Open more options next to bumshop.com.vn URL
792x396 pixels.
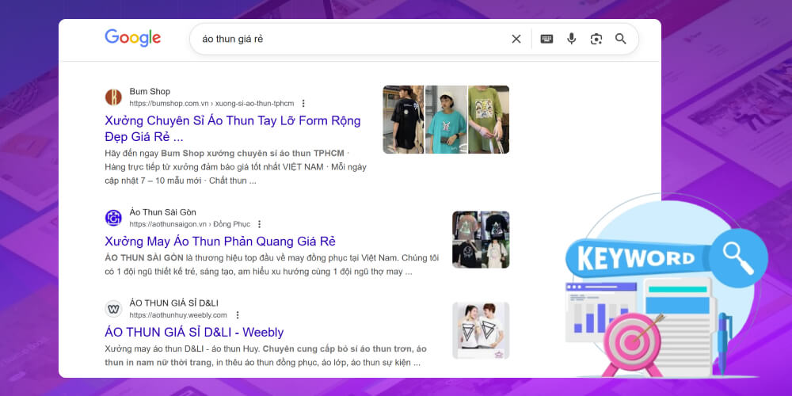303,104
